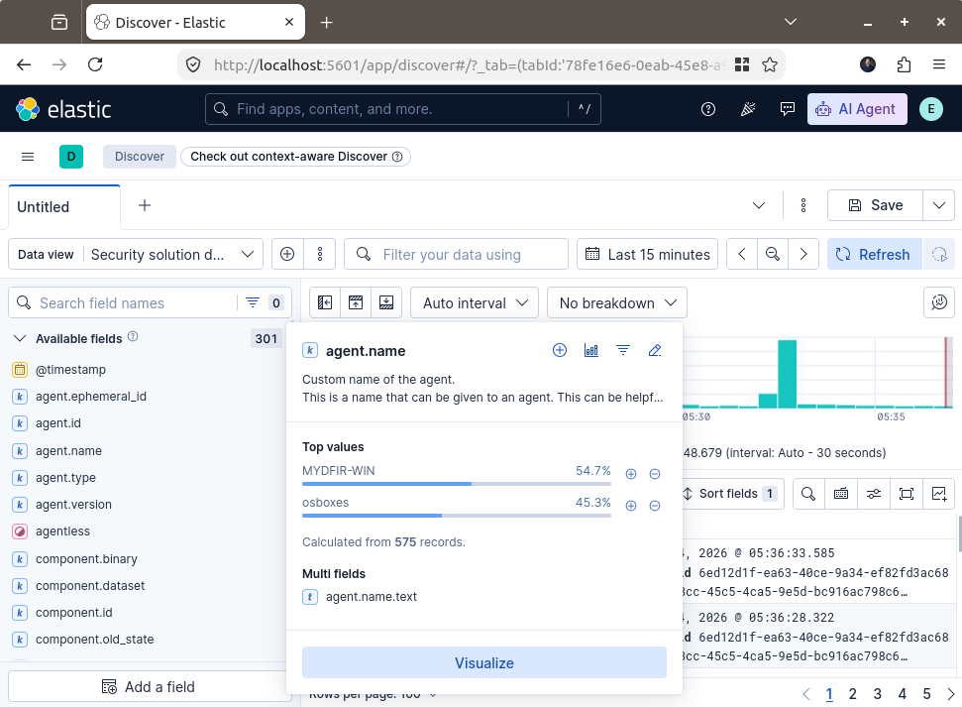Open the tab options kebab menu
The width and height of the screenshot is (962, 707).
click(803, 205)
